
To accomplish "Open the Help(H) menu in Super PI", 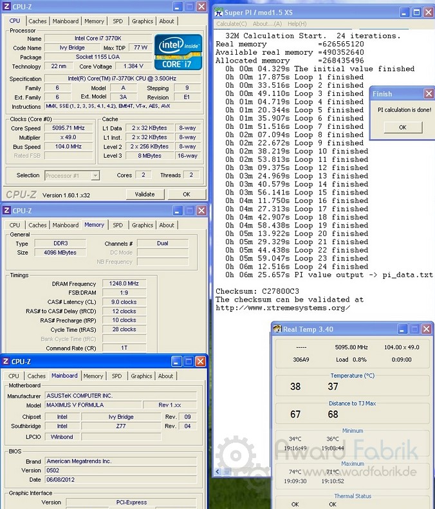I will [297, 24].
